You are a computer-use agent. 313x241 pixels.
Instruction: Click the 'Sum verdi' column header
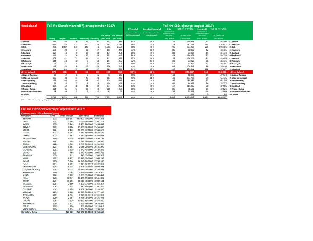tap(83, 116)
